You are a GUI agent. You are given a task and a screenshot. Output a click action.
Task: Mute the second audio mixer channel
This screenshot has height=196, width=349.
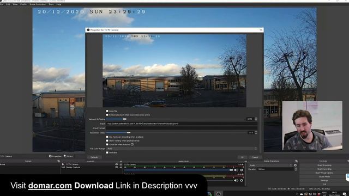236,180
